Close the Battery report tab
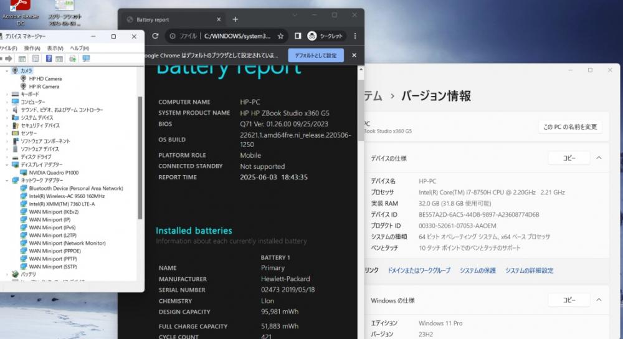This screenshot has width=623, height=339. tap(219, 19)
